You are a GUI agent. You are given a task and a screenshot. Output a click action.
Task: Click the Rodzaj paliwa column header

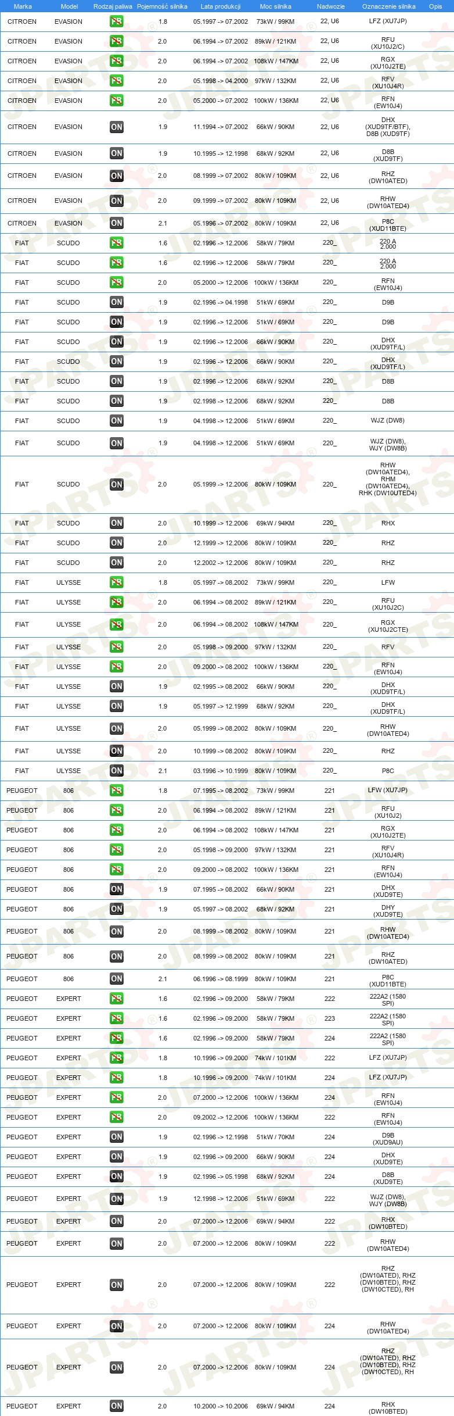click(113, 6)
